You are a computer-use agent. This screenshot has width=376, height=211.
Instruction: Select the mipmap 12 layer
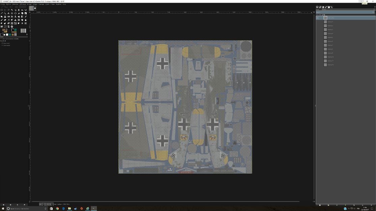click(346, 65)
